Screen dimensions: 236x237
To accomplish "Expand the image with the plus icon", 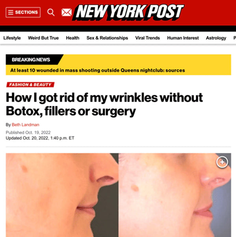I will (222, 162).
